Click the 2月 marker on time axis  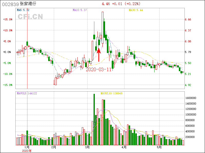click(x=54, y=147)
